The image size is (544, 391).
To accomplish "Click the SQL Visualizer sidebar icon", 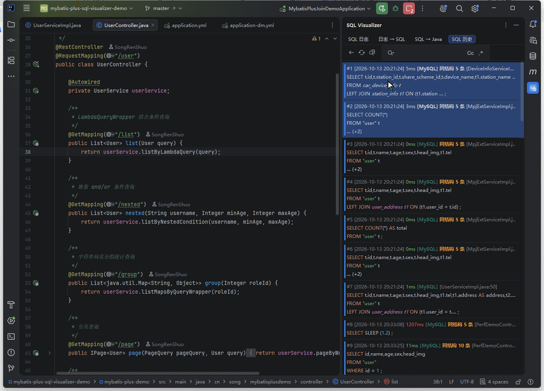I will (533, 88).
